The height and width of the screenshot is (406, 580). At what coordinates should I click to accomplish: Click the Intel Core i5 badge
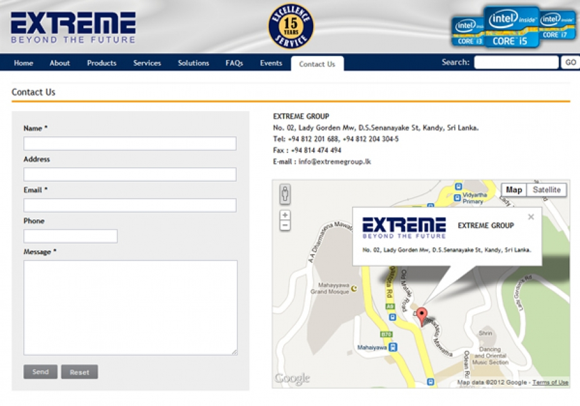pos(511,27)
